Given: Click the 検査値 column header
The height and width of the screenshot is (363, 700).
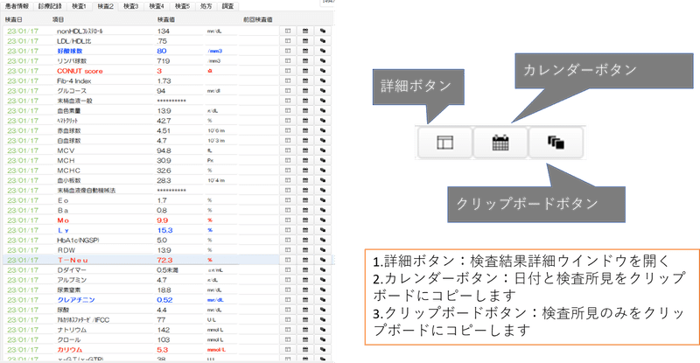Looking at the screenshot, I should [x=166, y=19].
